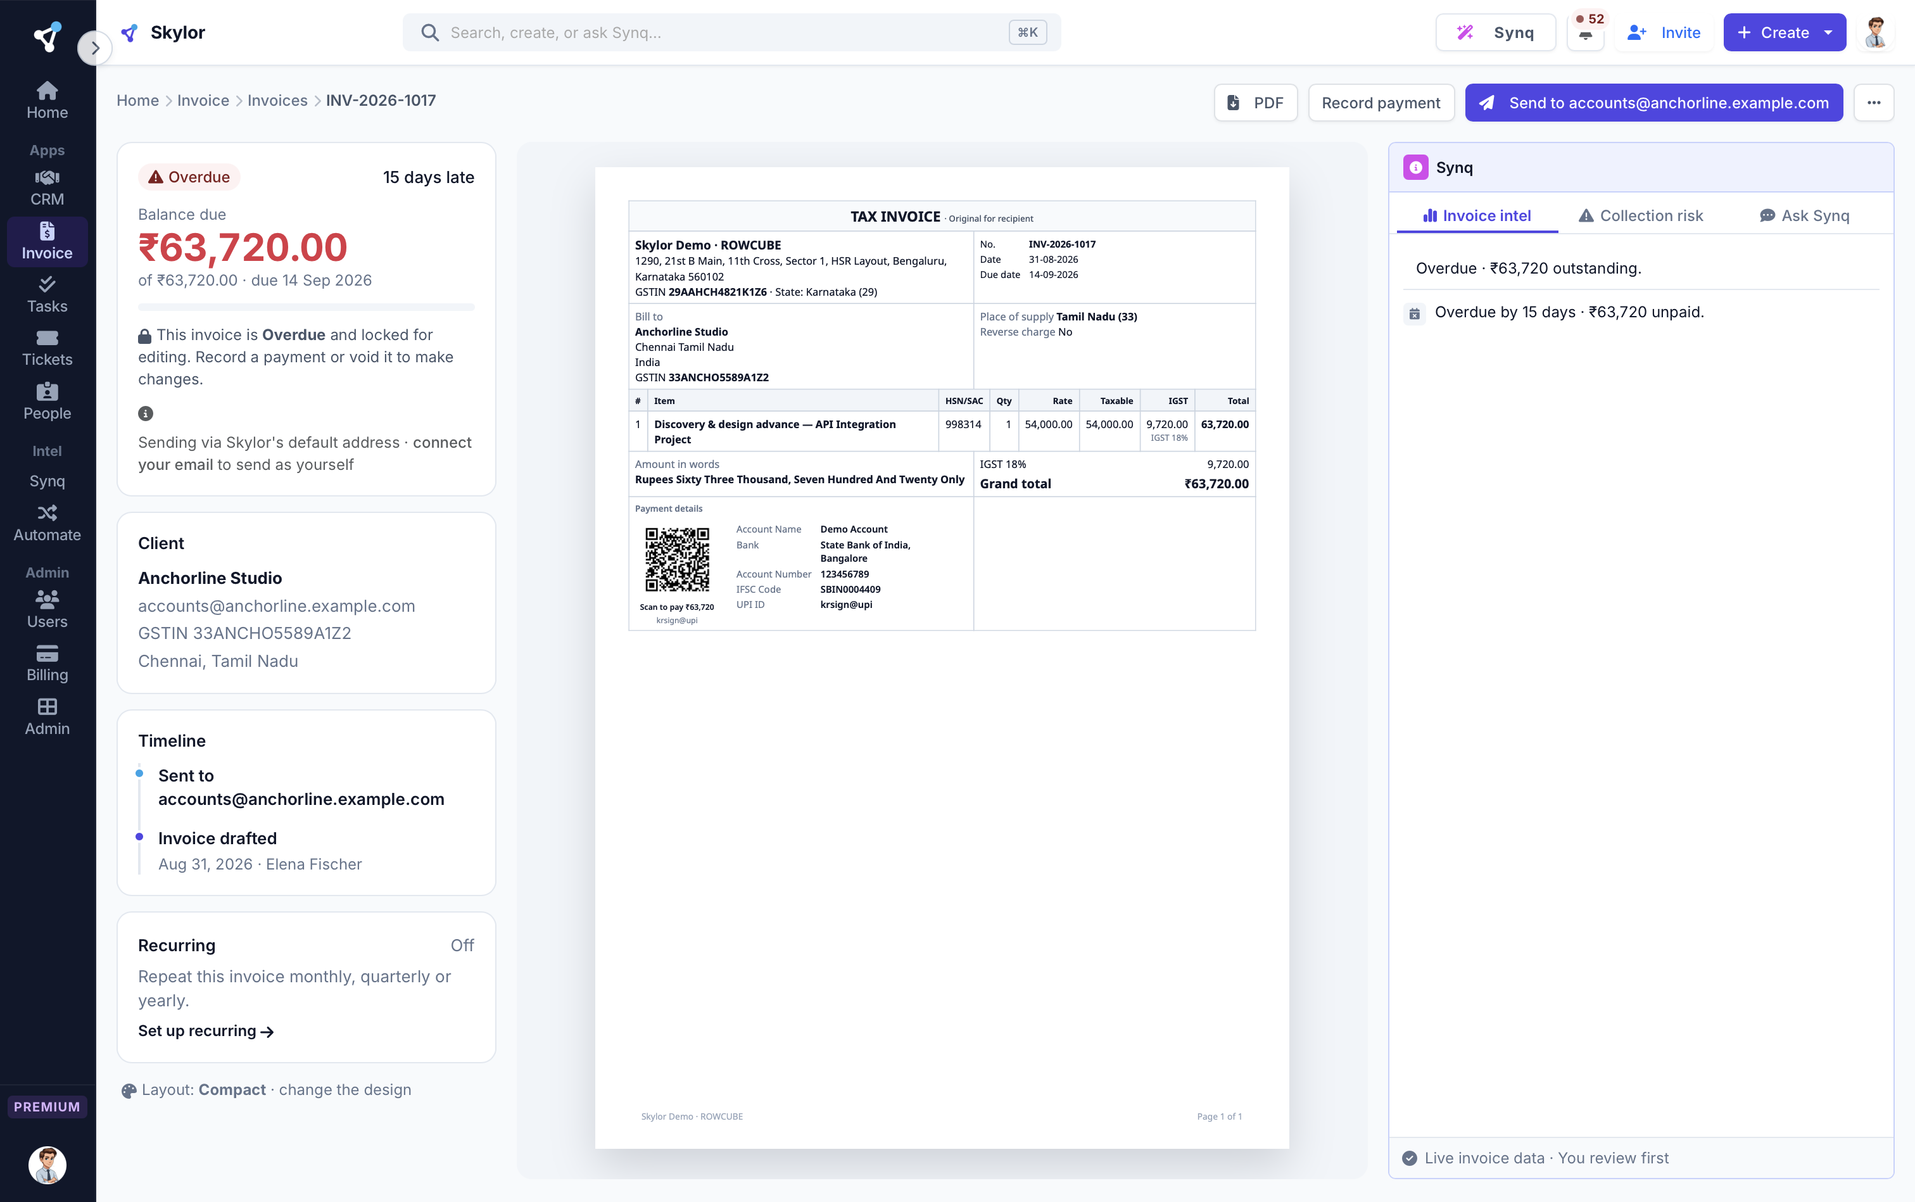Screen dimensions: 1915x1202
Task: Send invoice to accounts@anchorline.example.com
Action: point(1653,103)
